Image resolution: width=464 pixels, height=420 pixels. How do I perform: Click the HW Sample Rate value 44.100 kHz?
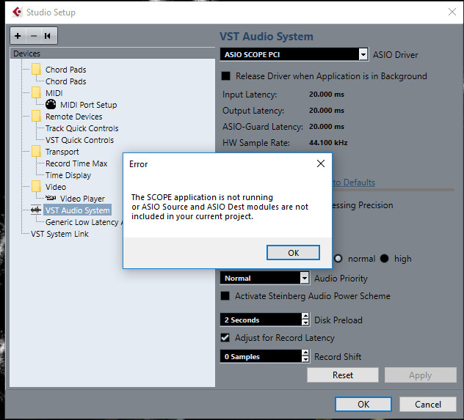point(328,143)
